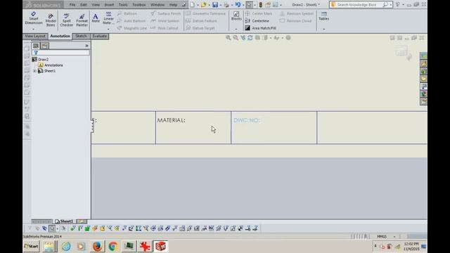Click the Revision Symbol tool
Viewport: 450px width, 253px height.
pos(297,13)
